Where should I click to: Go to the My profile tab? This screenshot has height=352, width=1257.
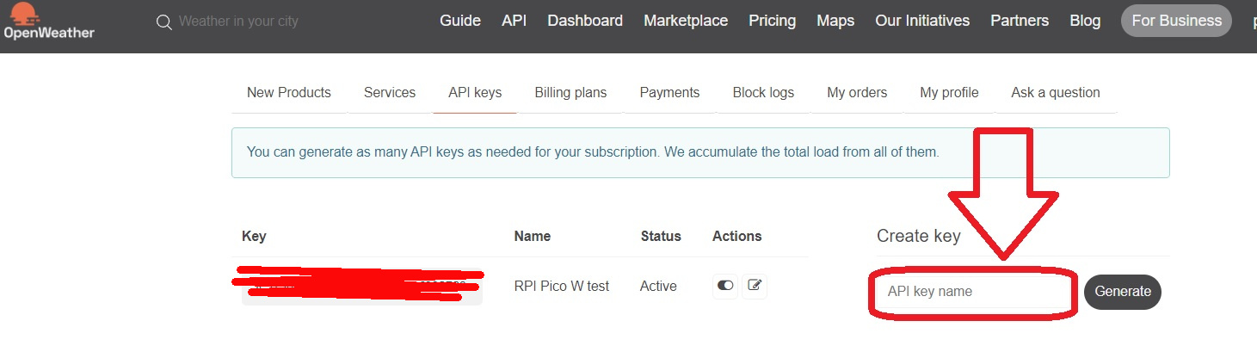tap(949, 93)
